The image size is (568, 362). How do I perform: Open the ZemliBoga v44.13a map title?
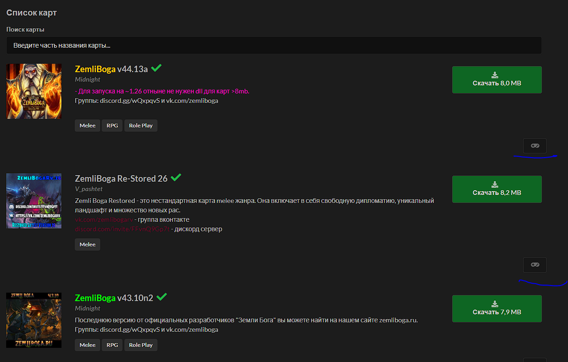[111, 69]
